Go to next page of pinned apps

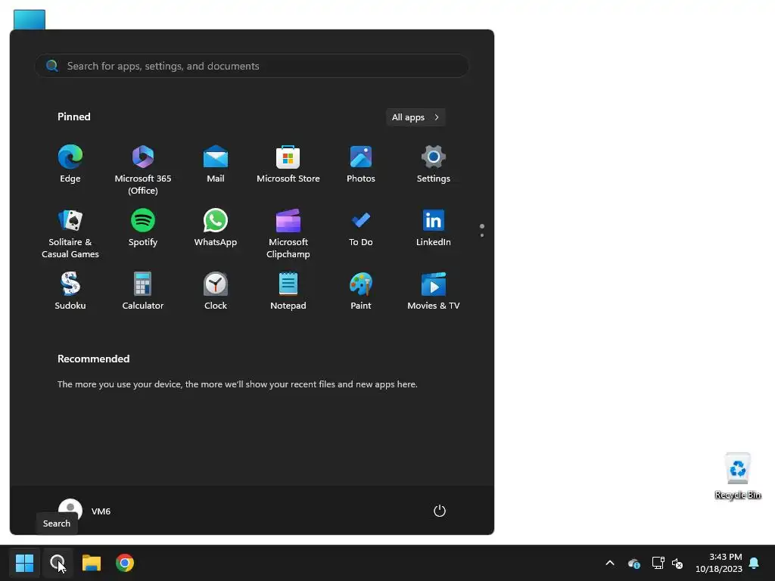tap(482, 235)
